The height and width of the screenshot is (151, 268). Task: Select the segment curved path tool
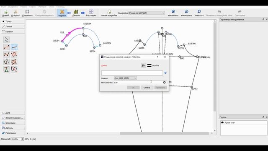(x=6, y=62)
